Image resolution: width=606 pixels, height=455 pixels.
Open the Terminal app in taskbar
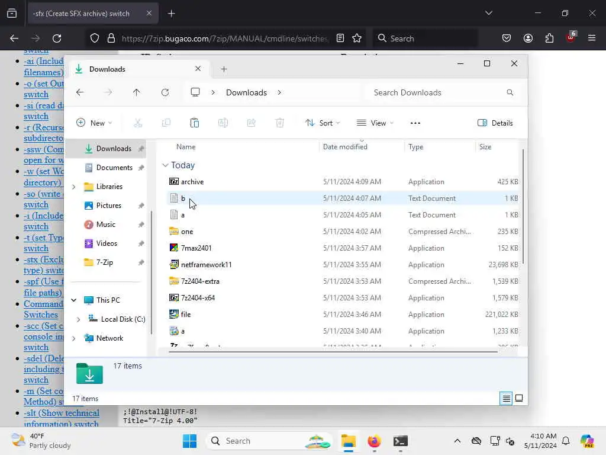(401, 441)
